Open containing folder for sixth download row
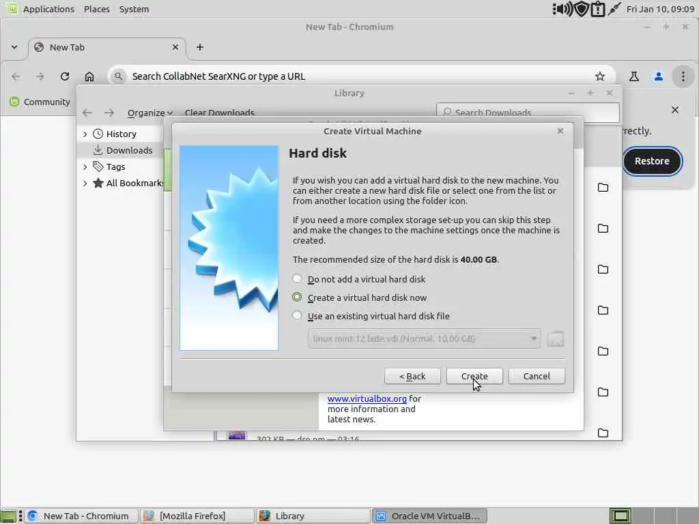Viewport: 699px width, 524px height. 603,392
